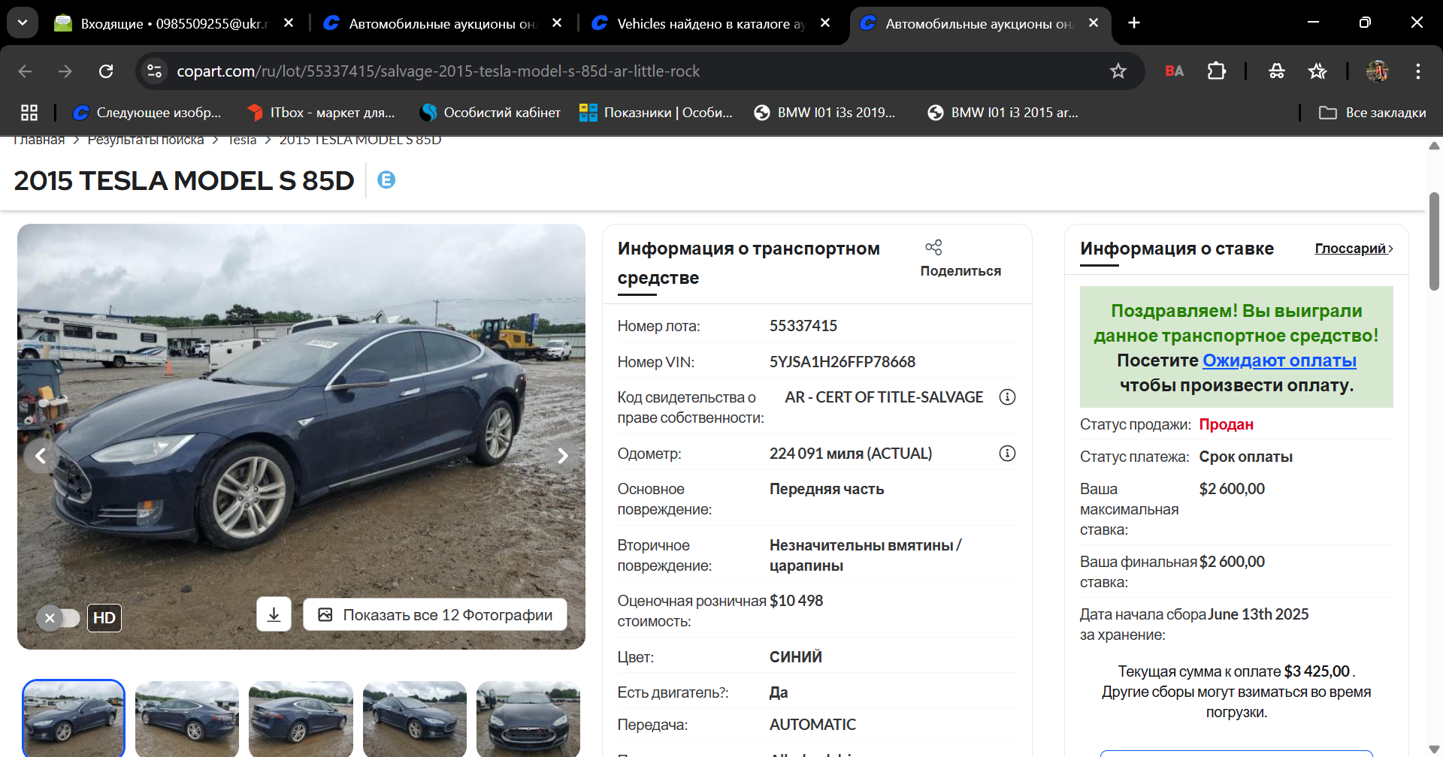
Task: Click the Ожидают оплаты link
Action: coord(1279,360)
